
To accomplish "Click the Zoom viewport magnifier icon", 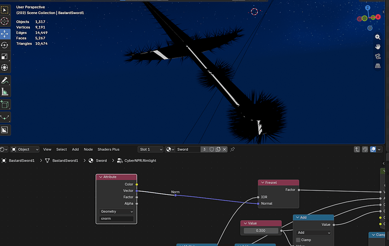I will pyautogui.click(x=378, y=37).
